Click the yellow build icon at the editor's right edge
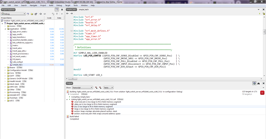This screenshot has width=266, height=139. coord(264,14)
